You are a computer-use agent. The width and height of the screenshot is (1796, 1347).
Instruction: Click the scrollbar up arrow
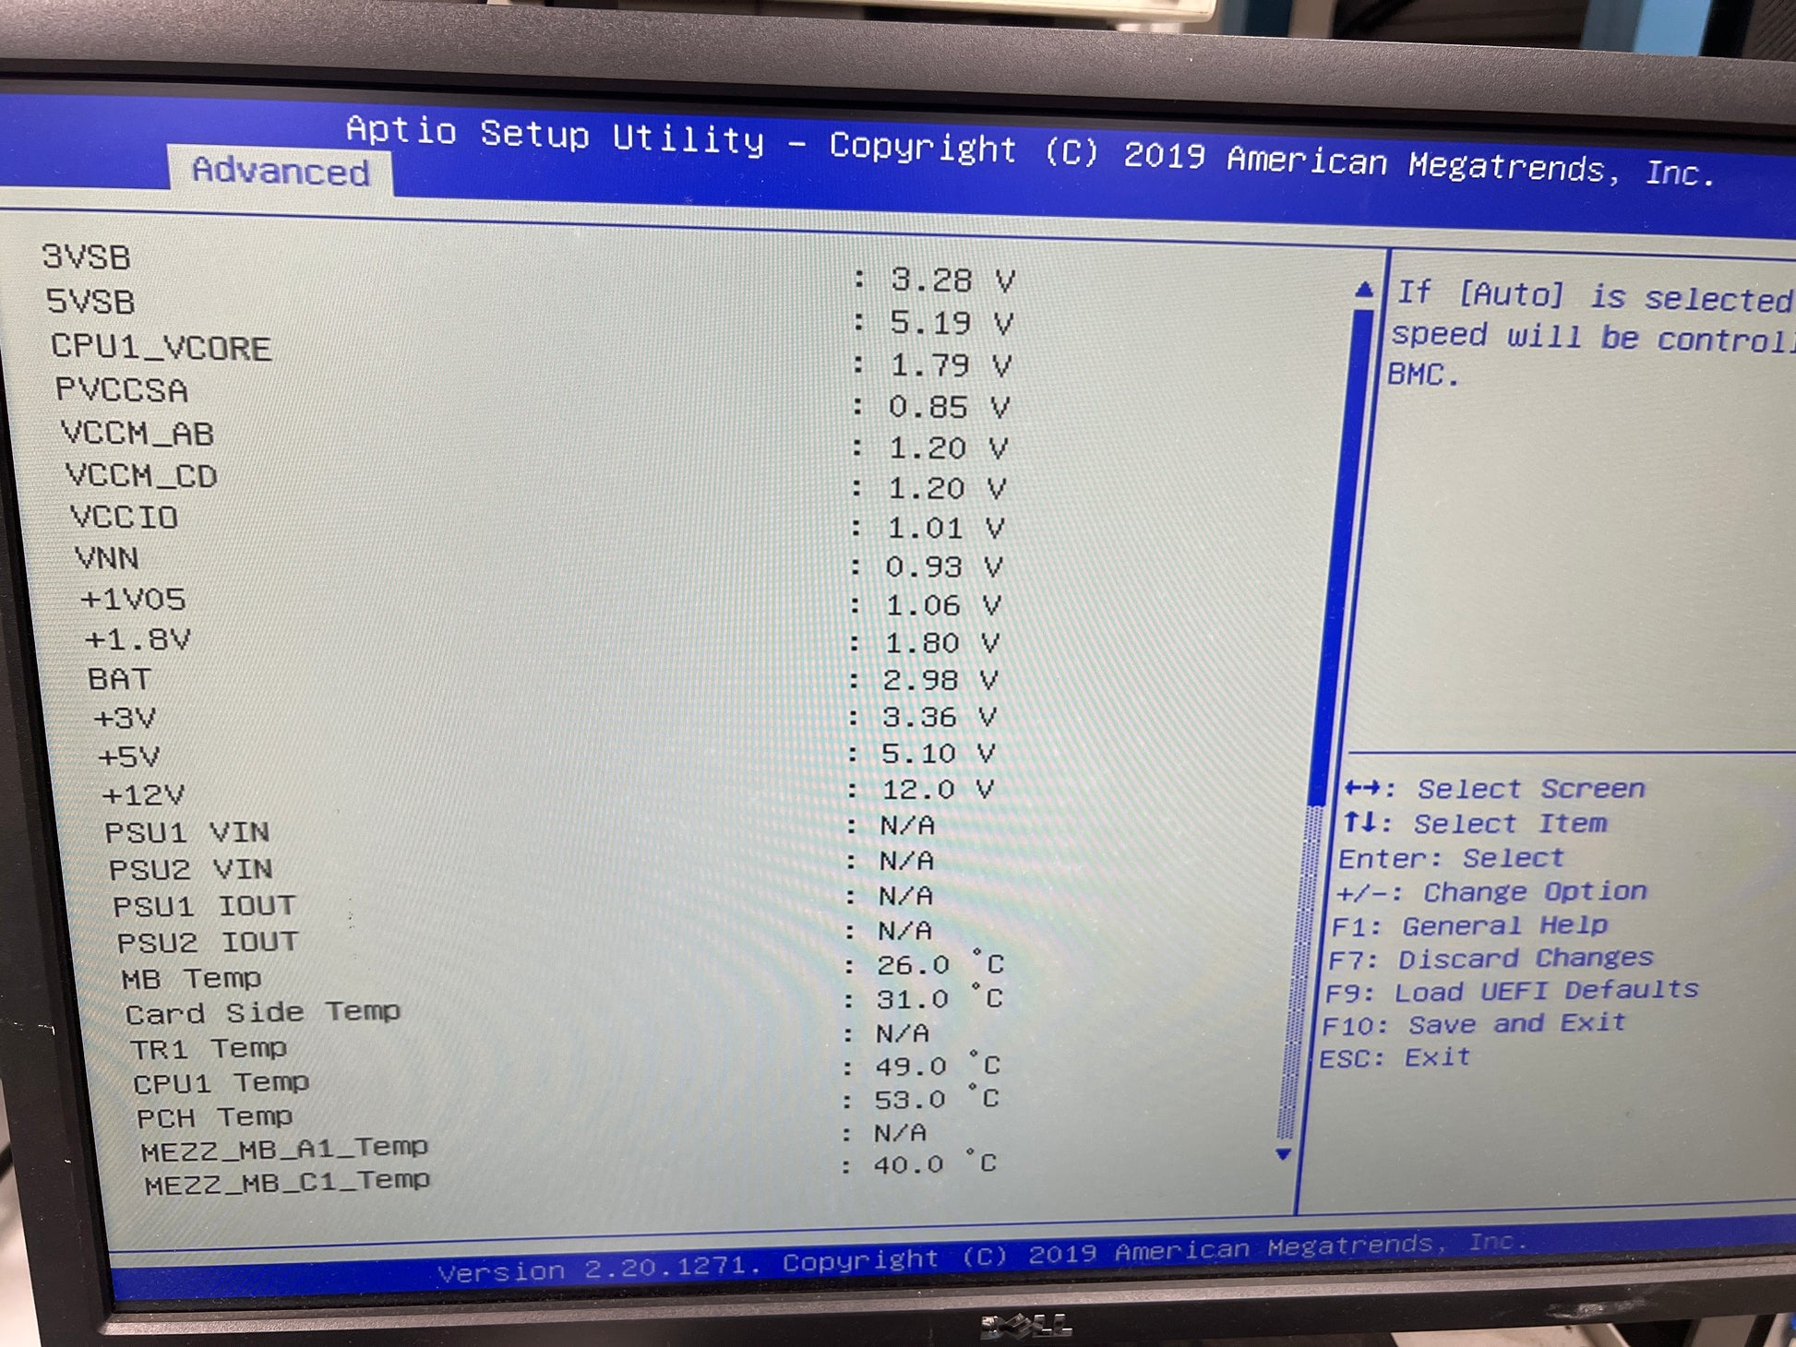pos(1364,292)
